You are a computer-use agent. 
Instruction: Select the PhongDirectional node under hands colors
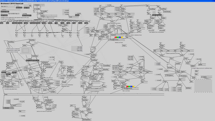(x=114, y=40)
